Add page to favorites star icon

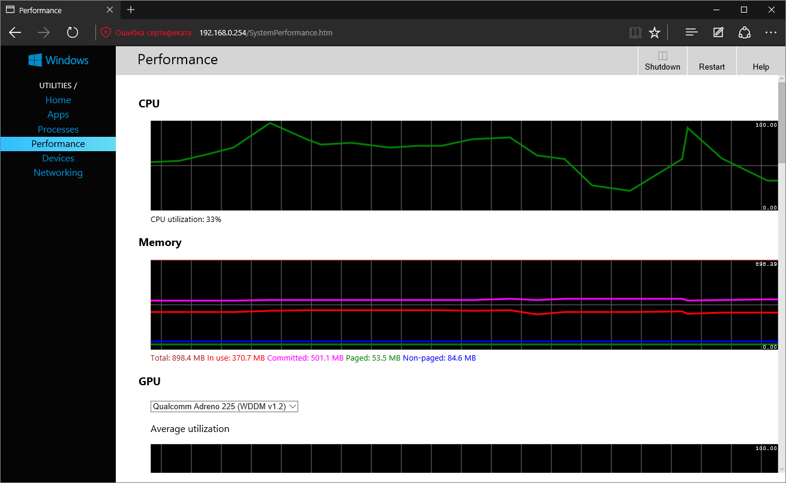(x=655, y=32)
